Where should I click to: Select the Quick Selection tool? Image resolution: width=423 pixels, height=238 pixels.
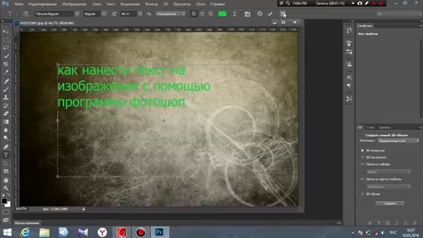point(6,56)
